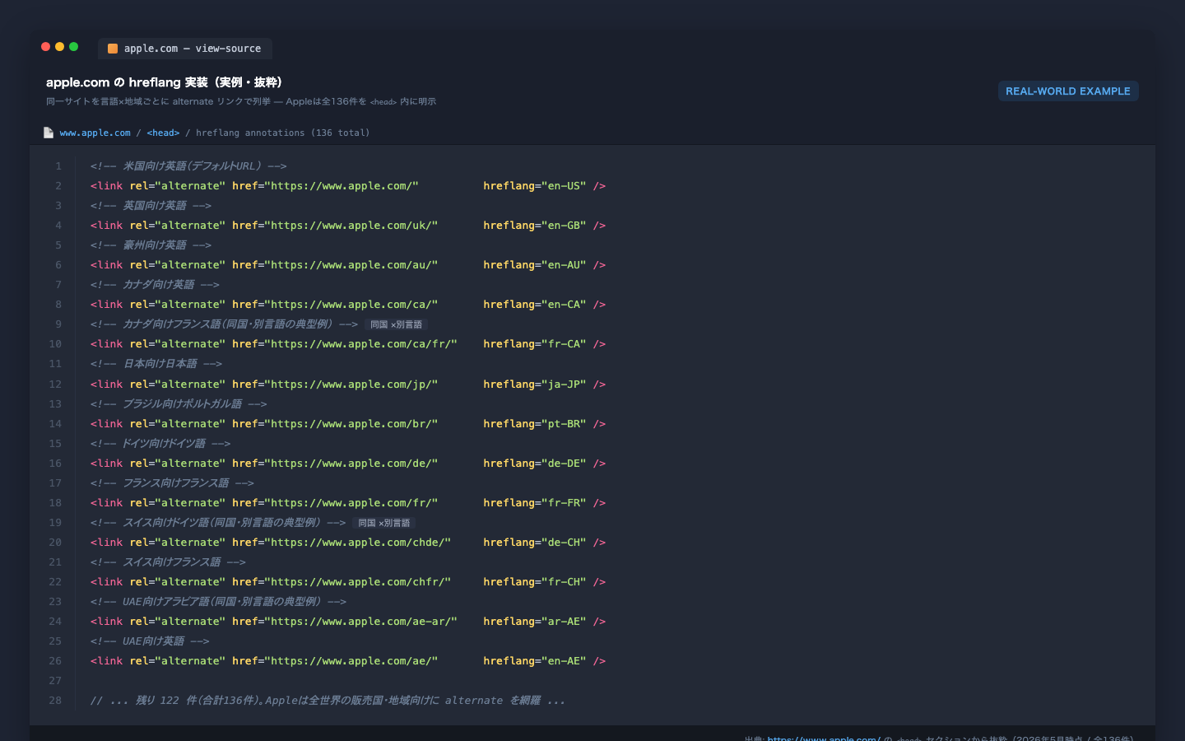Open the <head> breadcrumb link
This screenshot has width=1185, height=741.
[163, 133]
